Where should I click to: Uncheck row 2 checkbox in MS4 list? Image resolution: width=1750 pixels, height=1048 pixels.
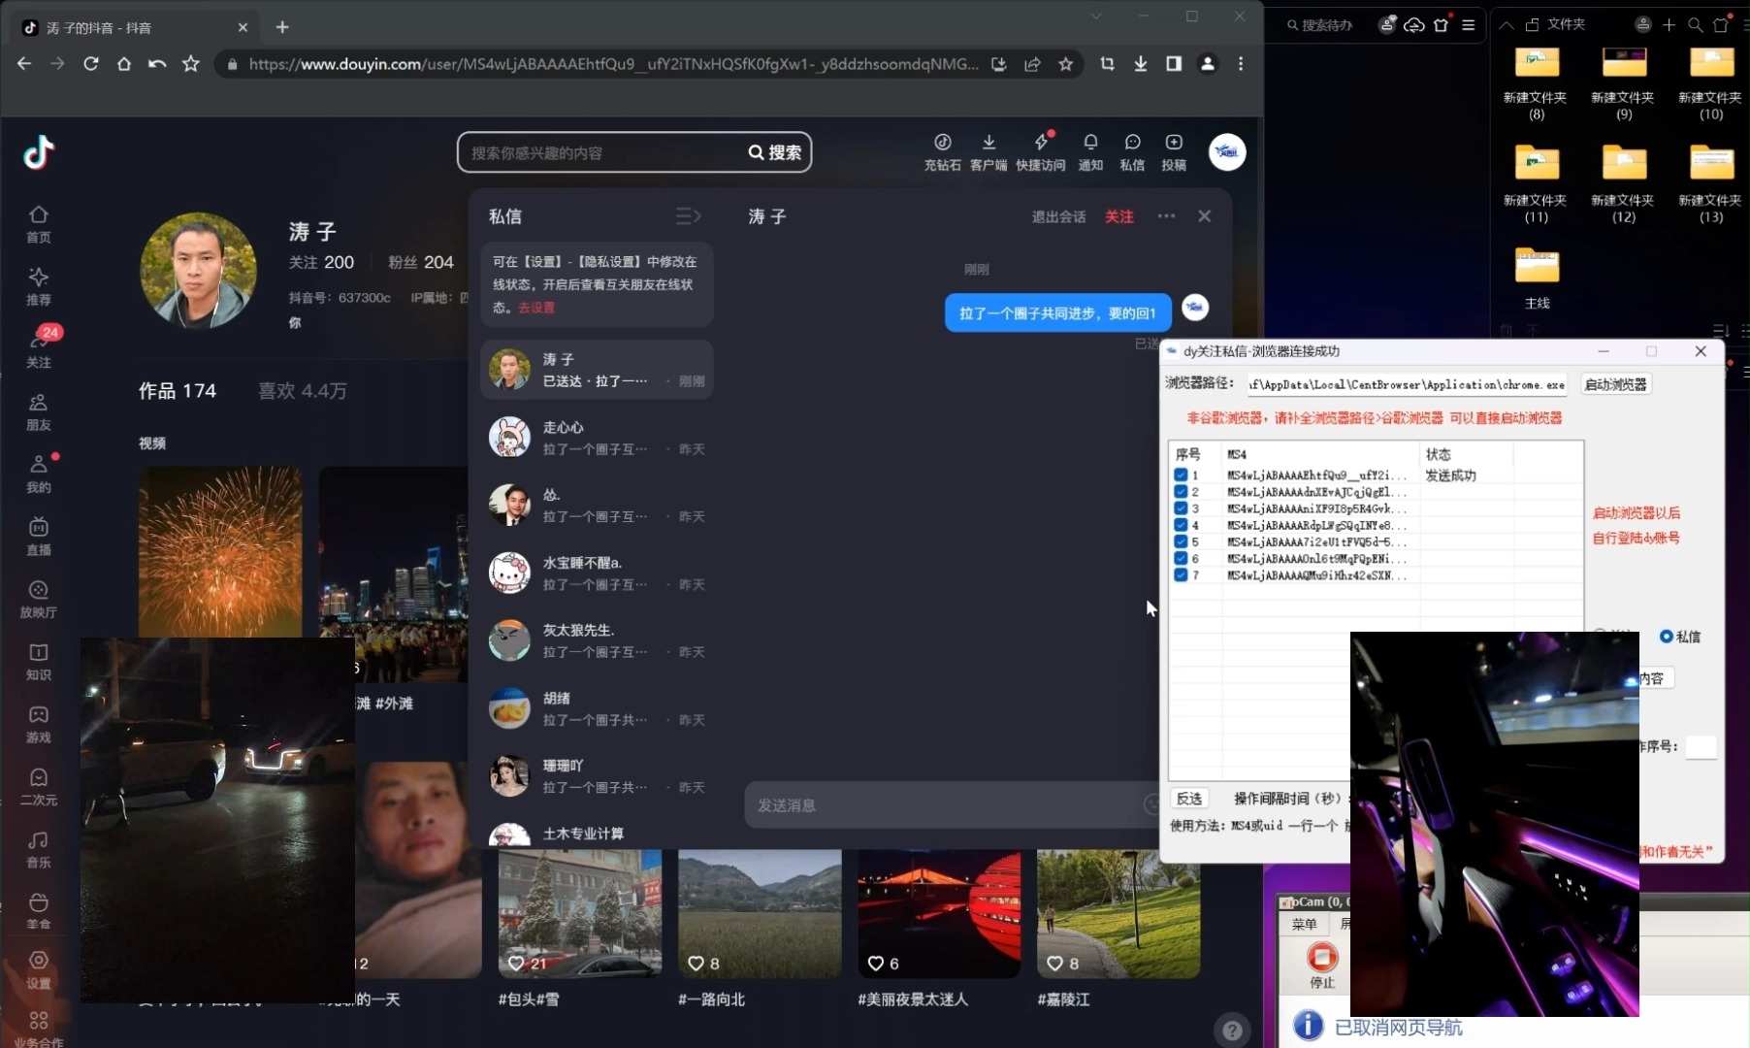1181,492
